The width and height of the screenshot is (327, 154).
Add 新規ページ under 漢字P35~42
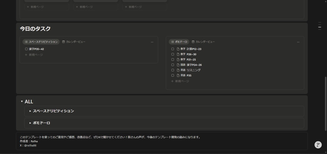tap(34, 55)
